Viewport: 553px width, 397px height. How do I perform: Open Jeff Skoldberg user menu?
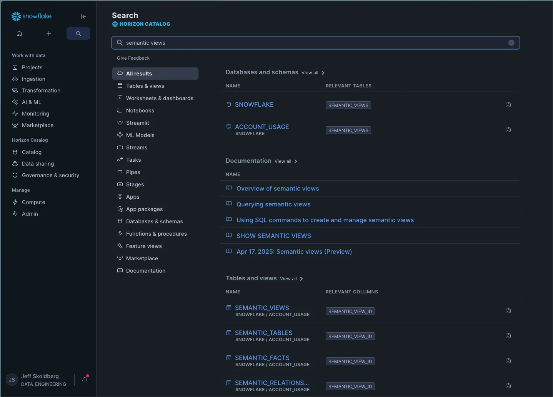tap(37, 380)
